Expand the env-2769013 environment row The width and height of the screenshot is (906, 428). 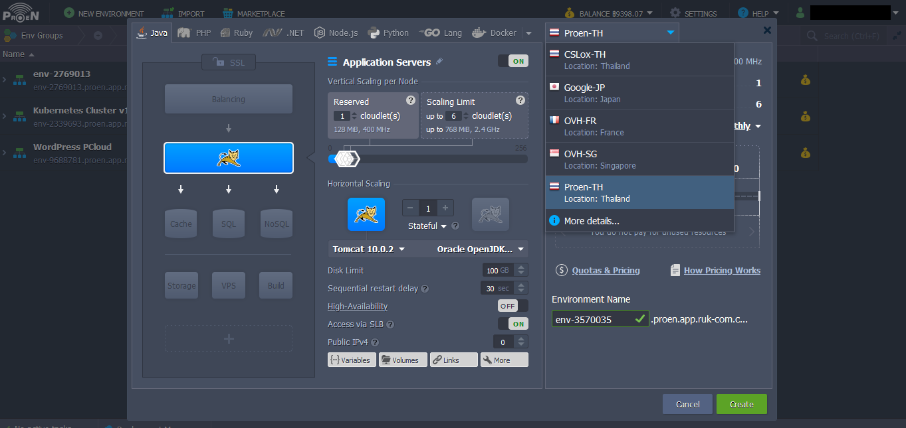coord(5,80)
